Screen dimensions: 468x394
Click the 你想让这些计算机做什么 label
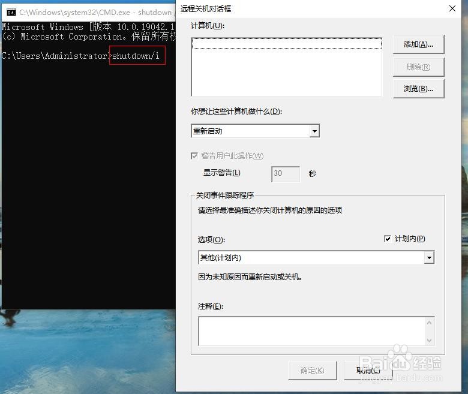point(236,112)
